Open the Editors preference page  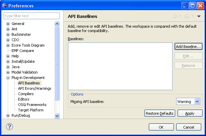24,99
